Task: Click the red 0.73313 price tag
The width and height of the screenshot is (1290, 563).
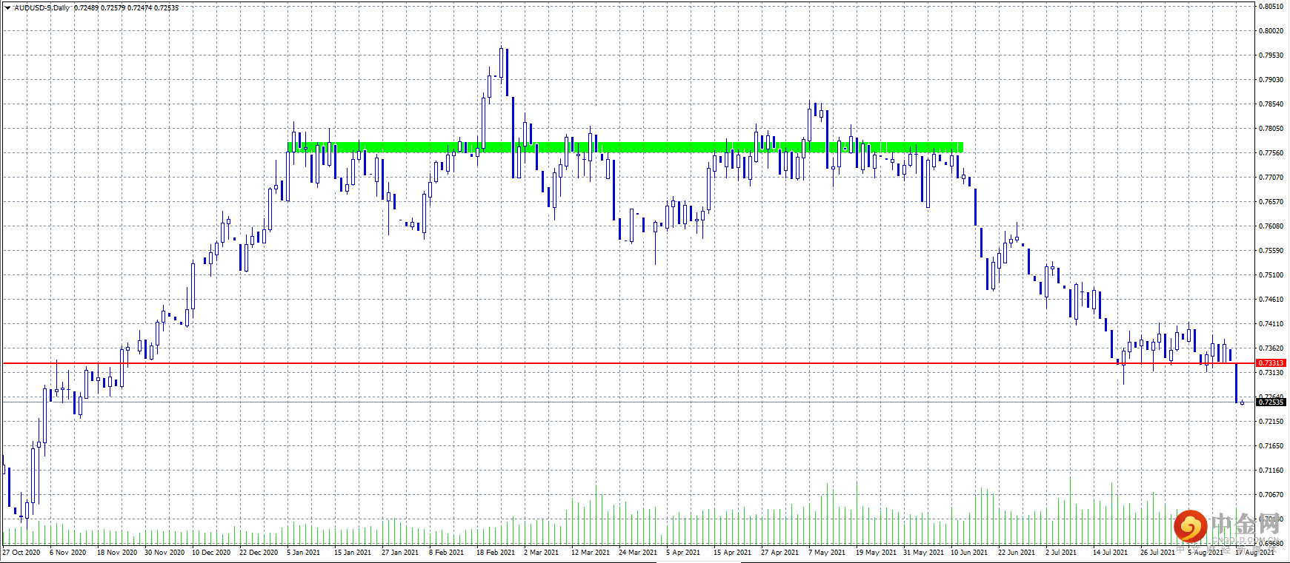Action: pos(1271,363)
